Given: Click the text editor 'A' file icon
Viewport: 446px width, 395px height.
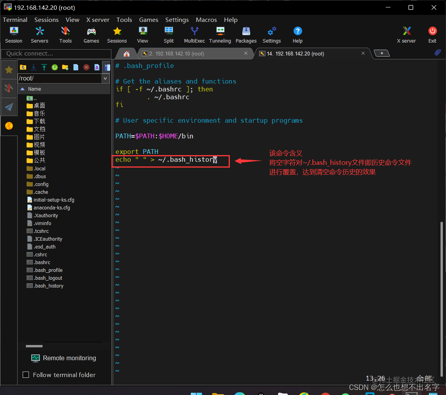Looking at the screenshot, I should click(97, 67).
